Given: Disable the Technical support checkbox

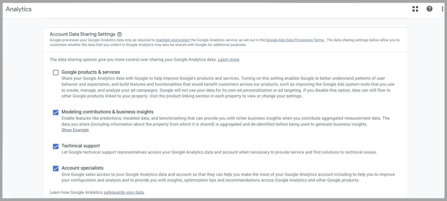Looking at the screenshot, I should pyautogui.click(x=56, y=147).
